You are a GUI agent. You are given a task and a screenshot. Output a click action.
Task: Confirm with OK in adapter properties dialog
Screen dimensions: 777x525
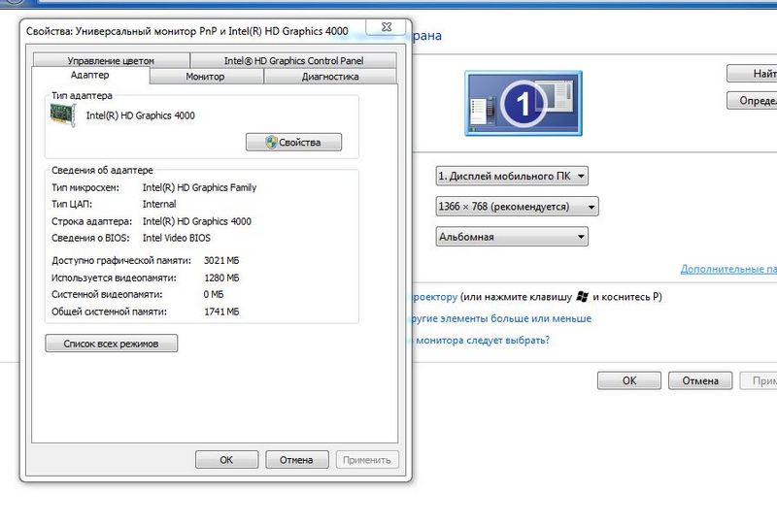click(x=226, y=460)
